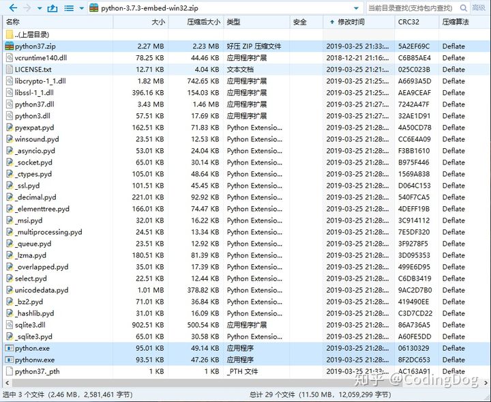Select the pyexpat.pyd file icon
The height and width of the screenshot is (402, 491).
coord(10,128)
